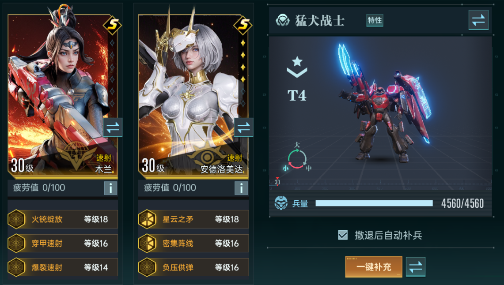This screenshot has width=504, height=285.
Task: Tap the 星云之矛 skill hexagon icon
Action: pyautogui.click(x=147, y=219)
